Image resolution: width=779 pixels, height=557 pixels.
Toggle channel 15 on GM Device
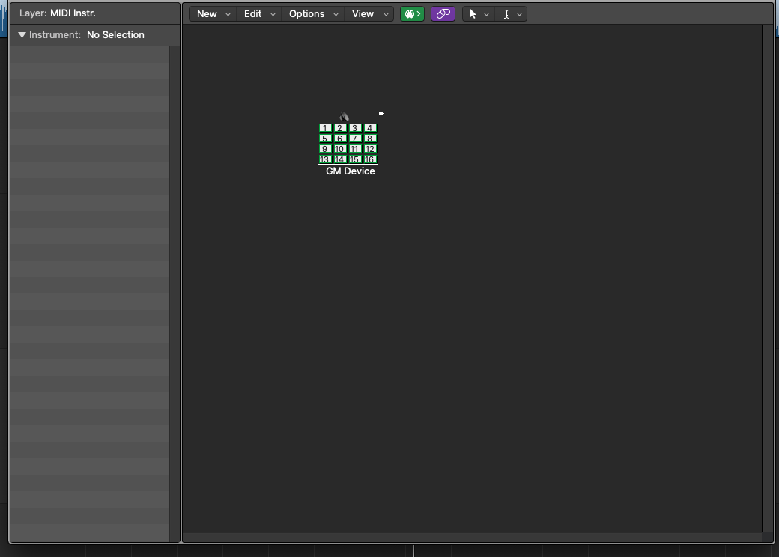355,159
